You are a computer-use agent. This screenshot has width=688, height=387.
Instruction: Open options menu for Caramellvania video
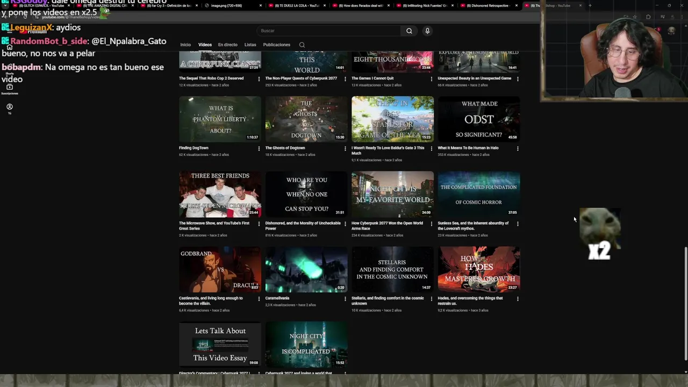345,299
